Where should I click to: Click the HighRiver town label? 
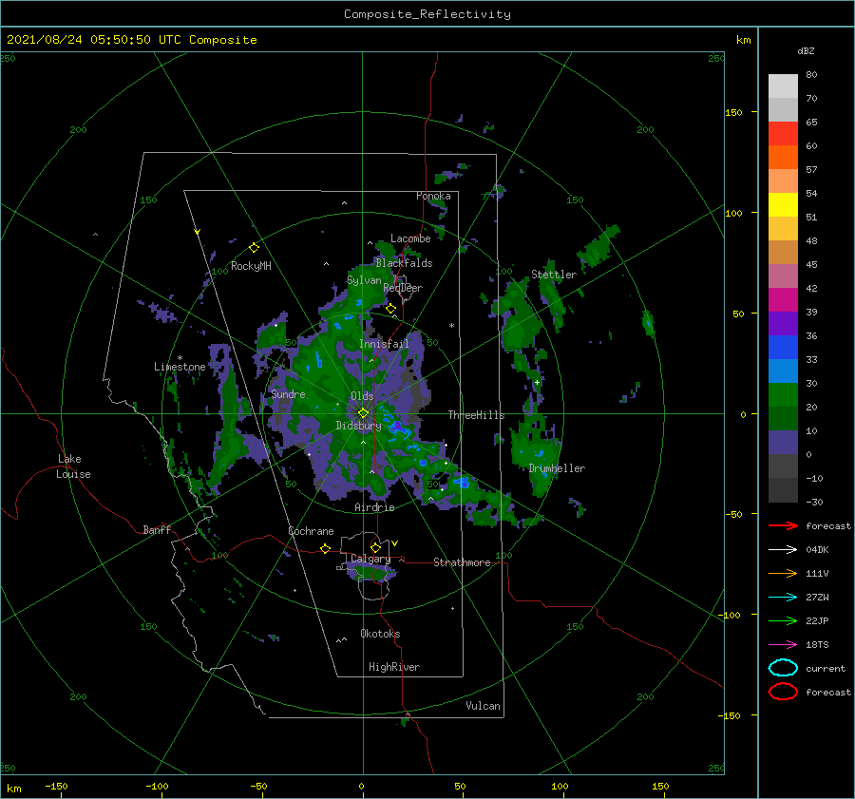[394, 667]
